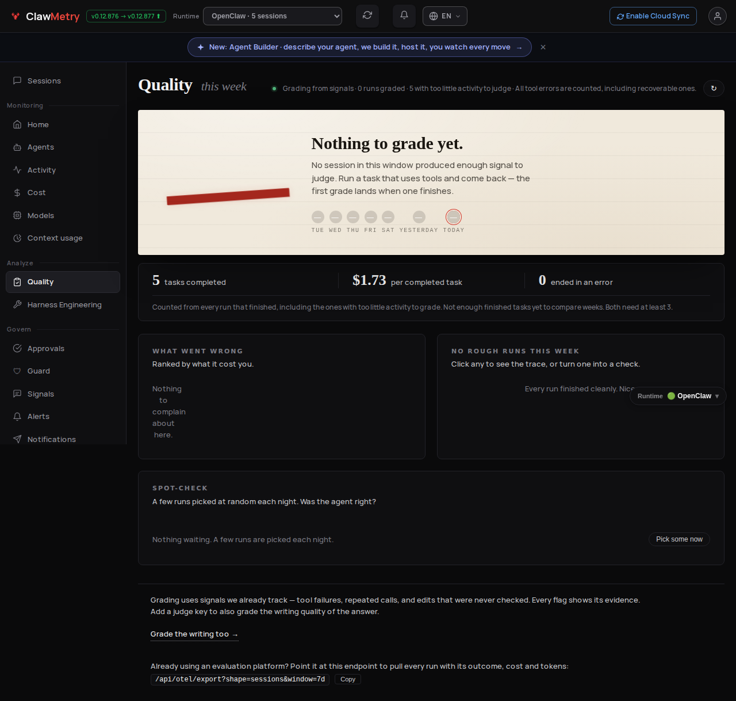
Task: Copy the otel export endpoint
Action: pos(348,679)
